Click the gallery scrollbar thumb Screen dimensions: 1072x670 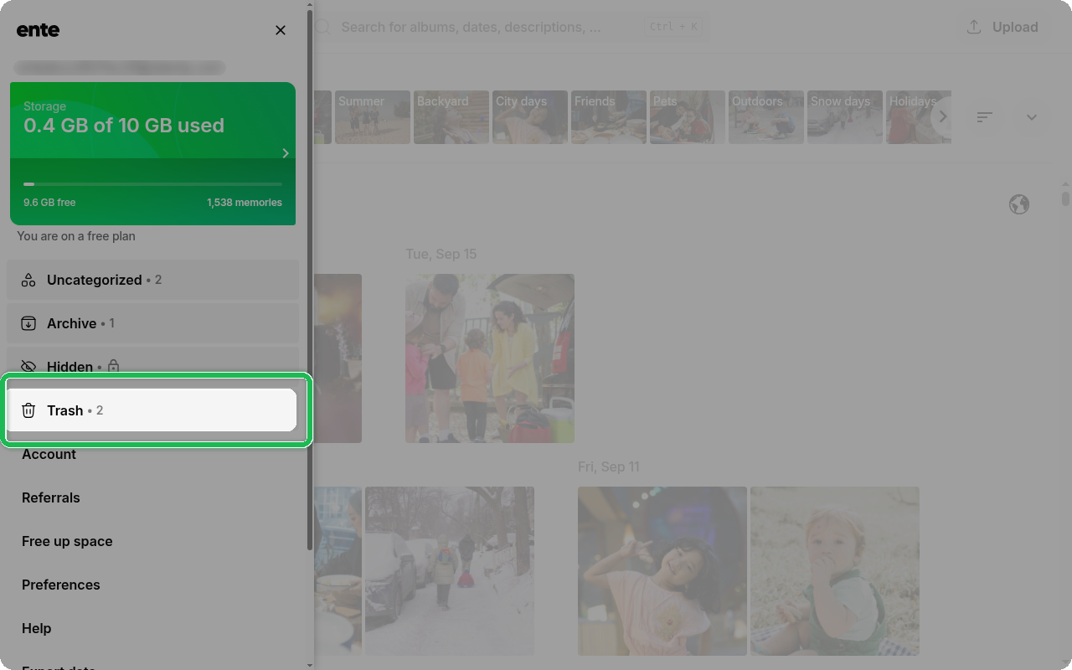[1065, 198]
